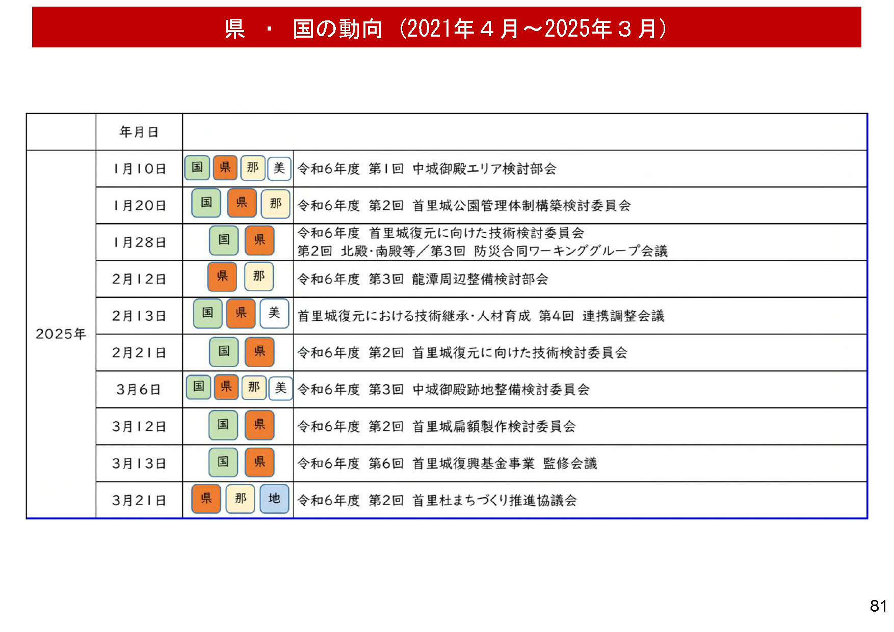Click the 美 badge in the 2月13日 row
The image size is (894, 632).
point(274,313)
